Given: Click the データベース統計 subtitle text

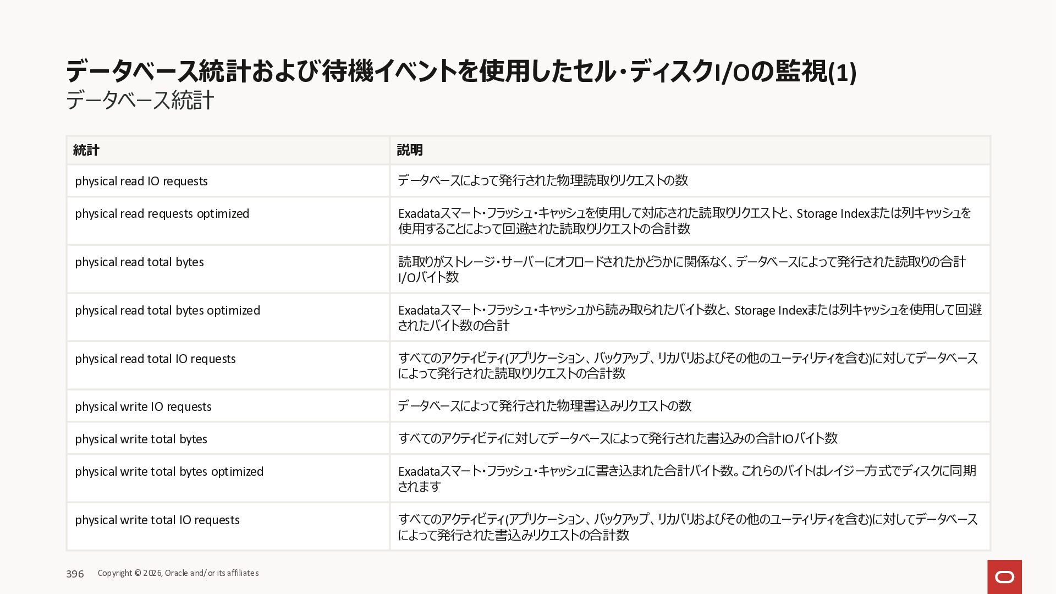Looking at the screenshot, I should coord(140,101).
